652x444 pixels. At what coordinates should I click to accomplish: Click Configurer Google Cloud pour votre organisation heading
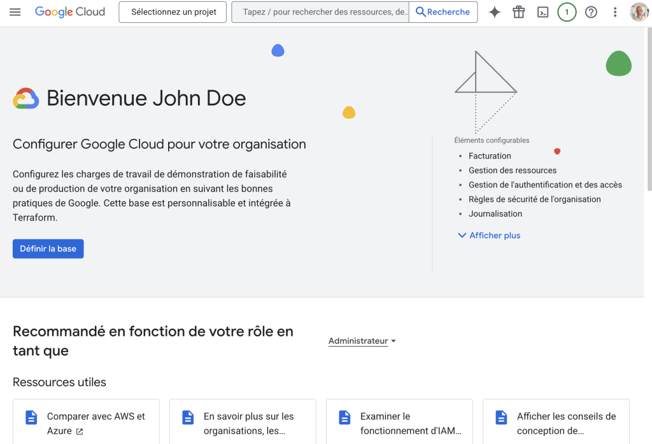tap(159, 144)
